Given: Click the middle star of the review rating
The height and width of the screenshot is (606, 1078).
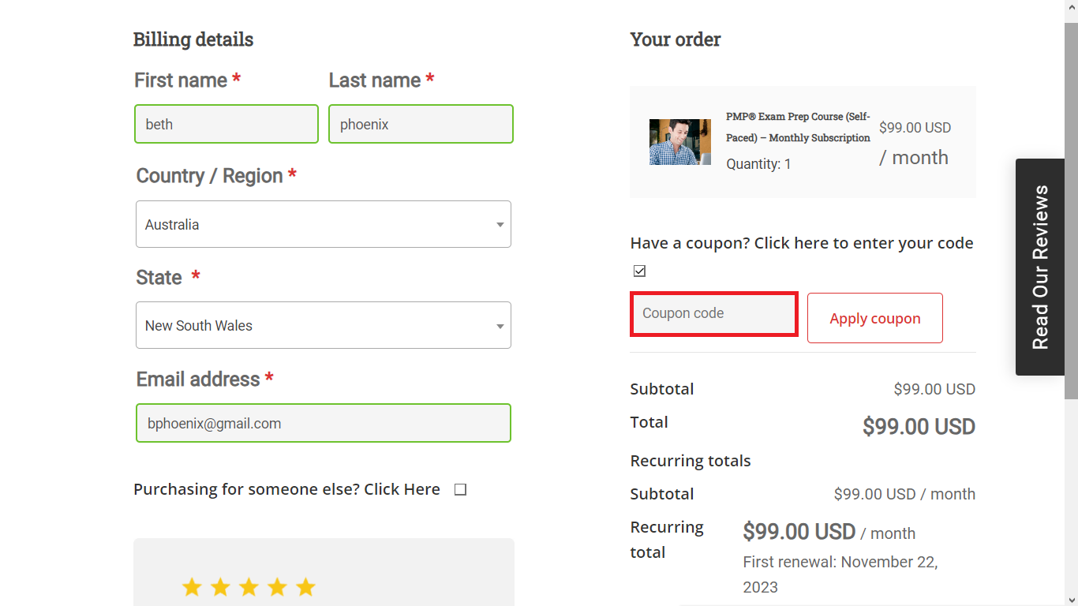Looking at the screenshot, I should click(x=249, y=587).
